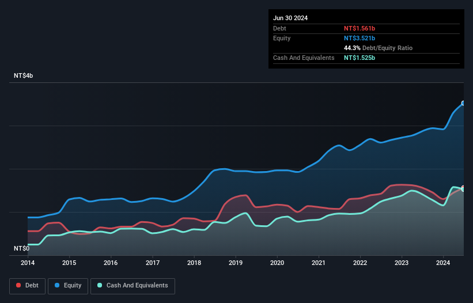Select the 2020 x-axis label
473x303 pixels.
click(x=277, y=263)
